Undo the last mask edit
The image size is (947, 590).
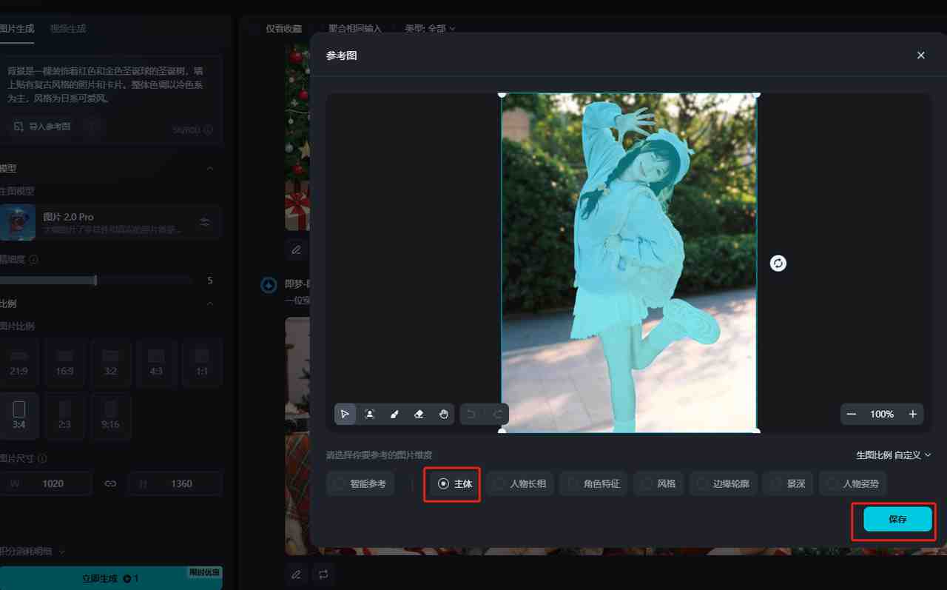pyautogui.click(x=472, y=414)
